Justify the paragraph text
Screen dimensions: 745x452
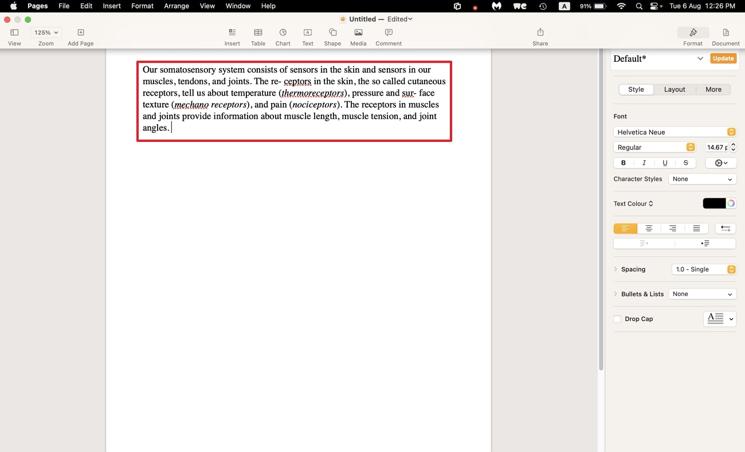tap(696, 228)
